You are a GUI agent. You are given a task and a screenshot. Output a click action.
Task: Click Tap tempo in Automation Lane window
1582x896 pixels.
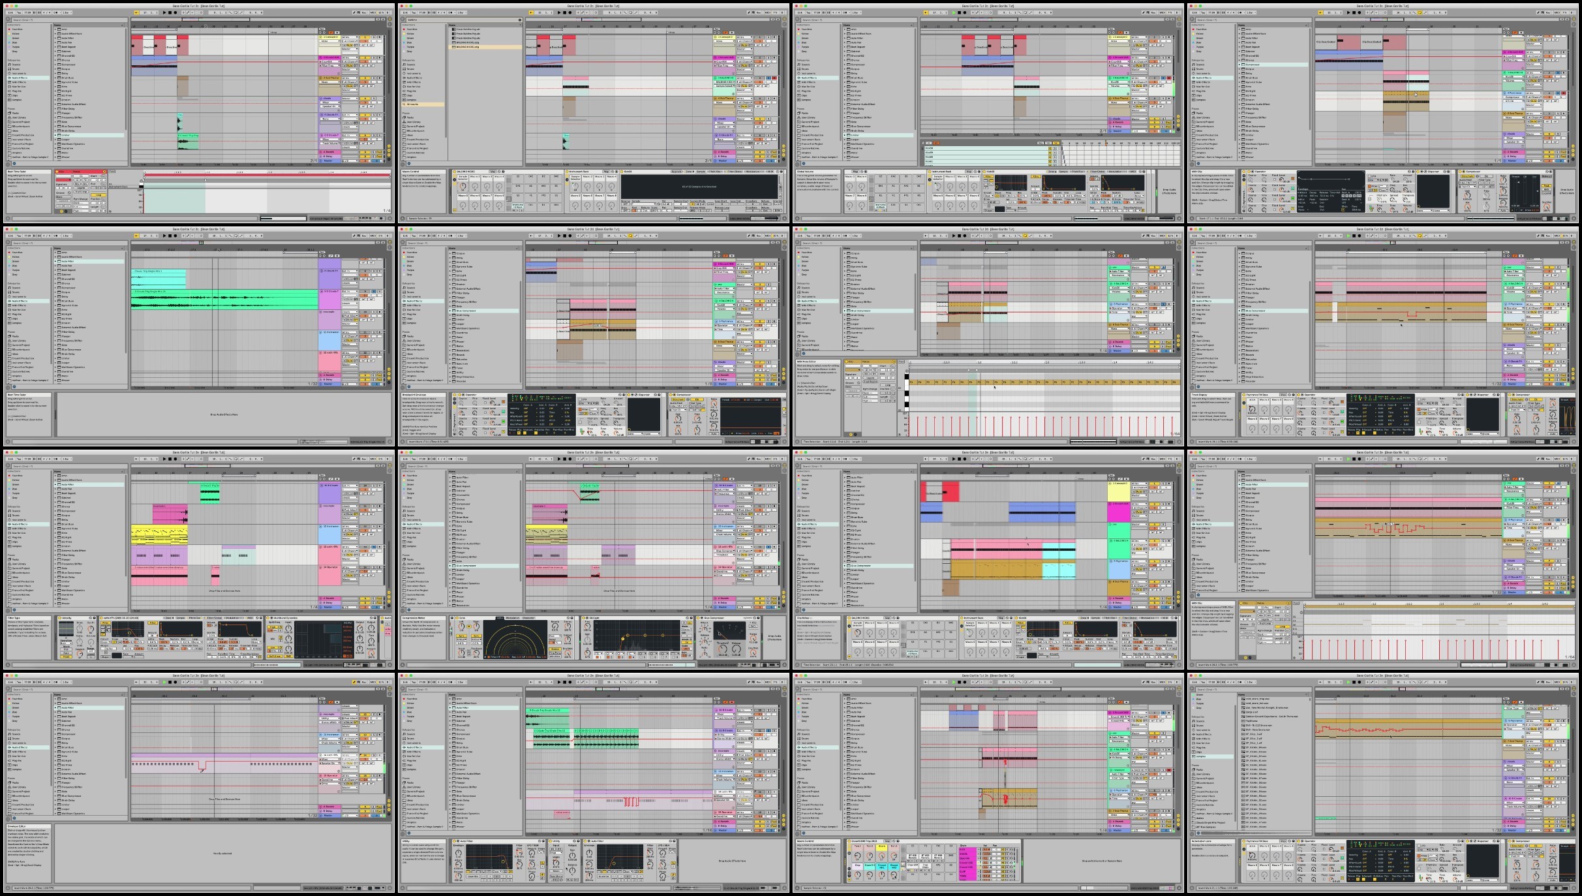coord(1204,682)
